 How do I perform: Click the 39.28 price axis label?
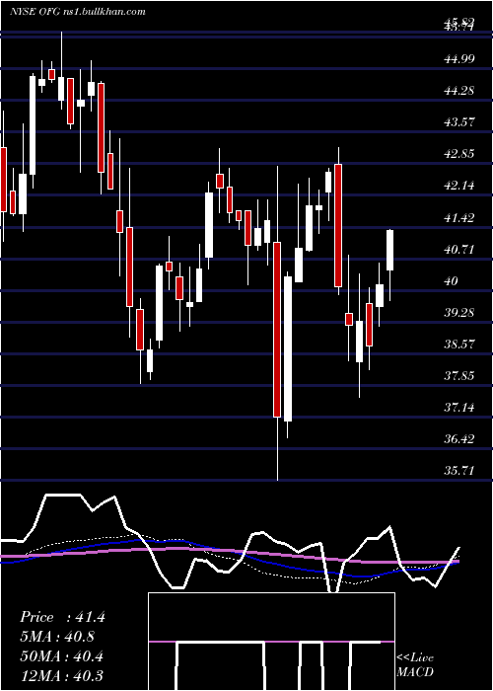coord(459,313)
